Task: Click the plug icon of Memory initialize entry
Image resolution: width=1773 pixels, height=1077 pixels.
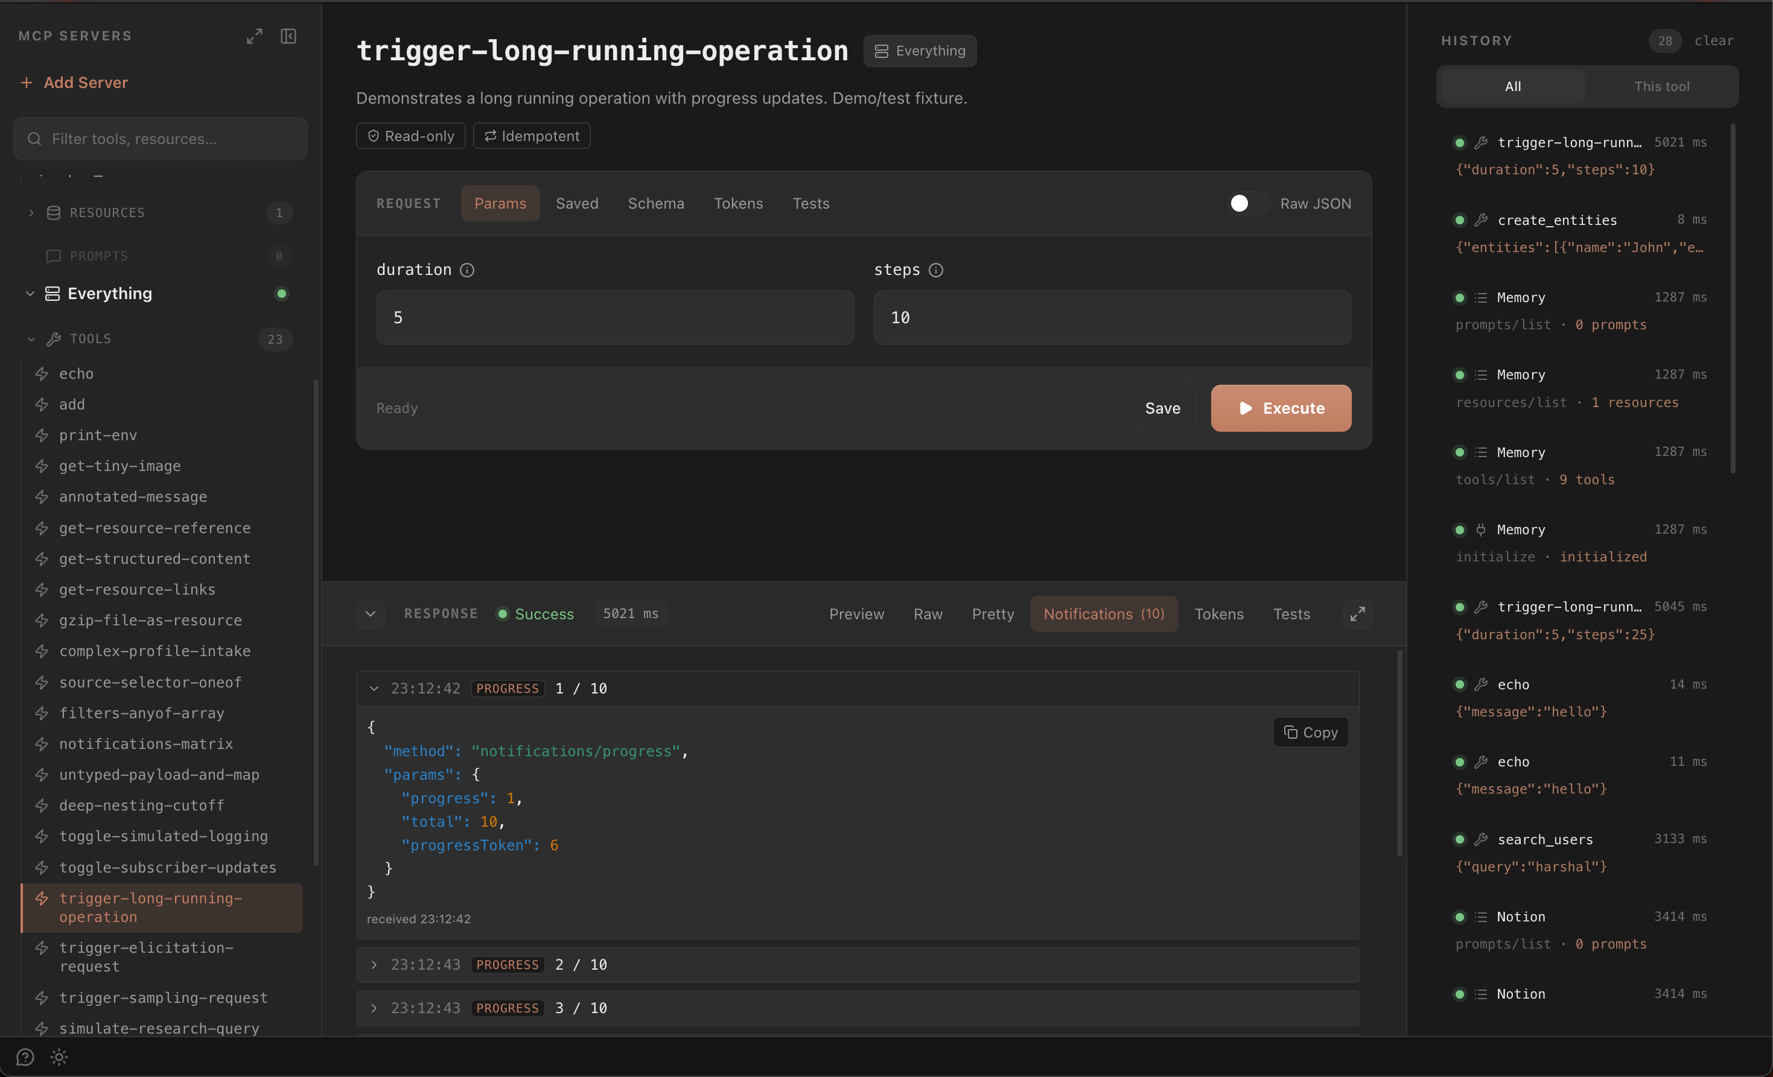Action: pos(1481,530)
